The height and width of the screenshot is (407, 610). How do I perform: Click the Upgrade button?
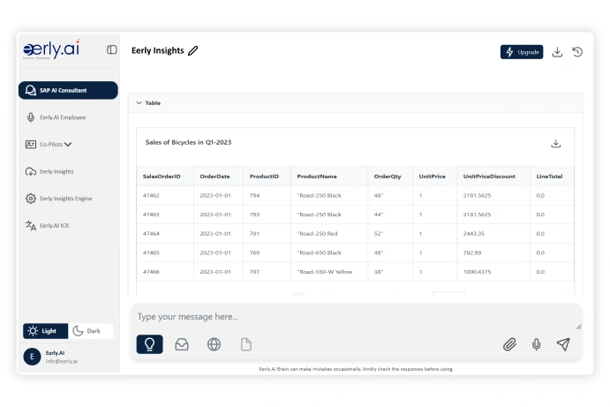coord(522,52)
